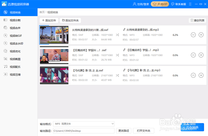This screenshot has width=208, height=136.
Task: Select the file size 64.66 MB
Action: (106, 39)
